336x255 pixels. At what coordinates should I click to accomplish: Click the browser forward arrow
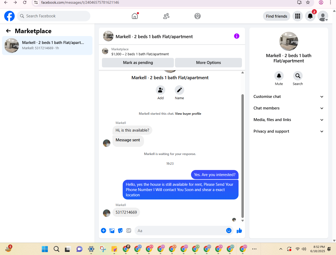pos(15,2)
